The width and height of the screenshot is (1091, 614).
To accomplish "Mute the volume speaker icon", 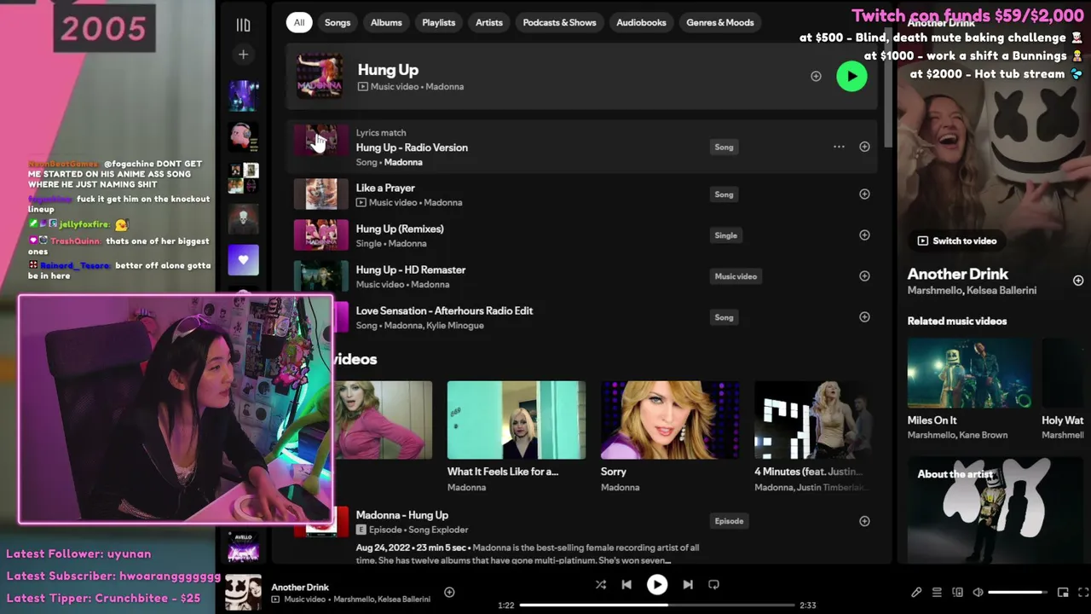I will click(978, 592).
